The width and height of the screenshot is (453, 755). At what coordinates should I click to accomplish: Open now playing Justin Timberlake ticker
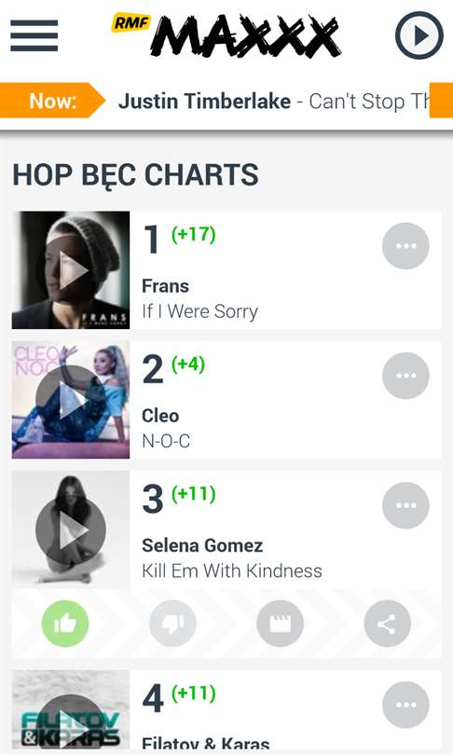coord(274,101)
